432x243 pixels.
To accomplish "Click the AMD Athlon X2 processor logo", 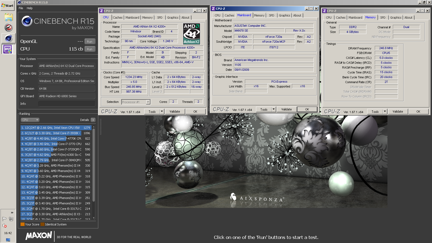I will [191, 34].
